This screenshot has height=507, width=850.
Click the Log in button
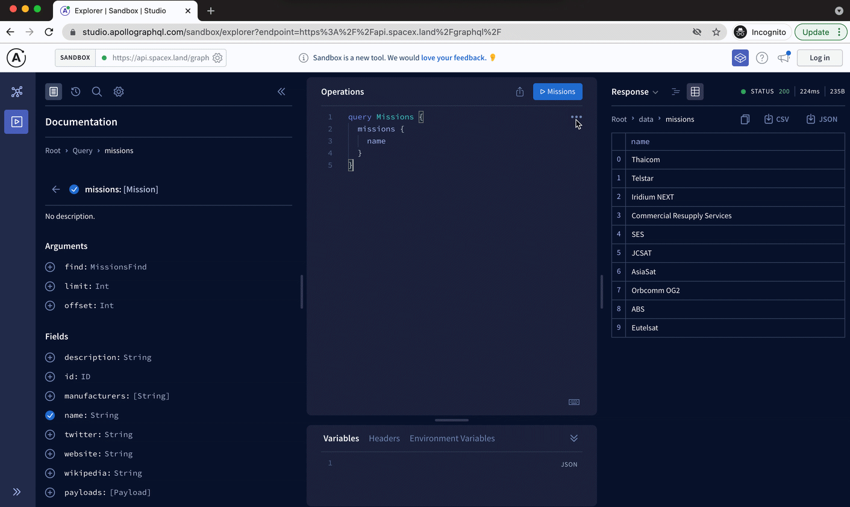819,58
